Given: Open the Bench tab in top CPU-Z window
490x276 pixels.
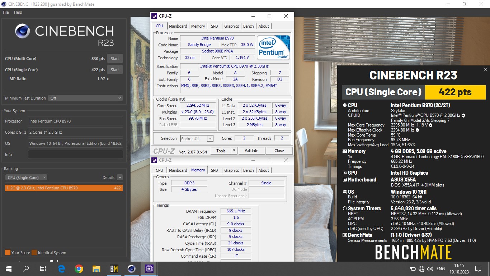Looking at the screenshot, I should [249, 26].
